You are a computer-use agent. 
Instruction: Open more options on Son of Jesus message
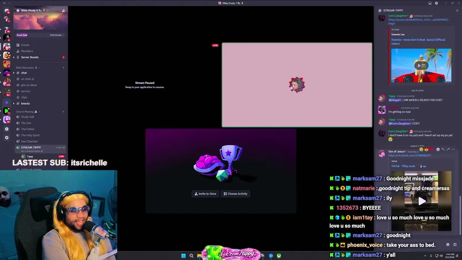pyautogui.click(x=453, y=149)
